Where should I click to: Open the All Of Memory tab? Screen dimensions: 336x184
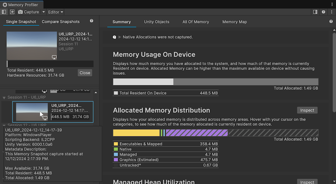196,22
